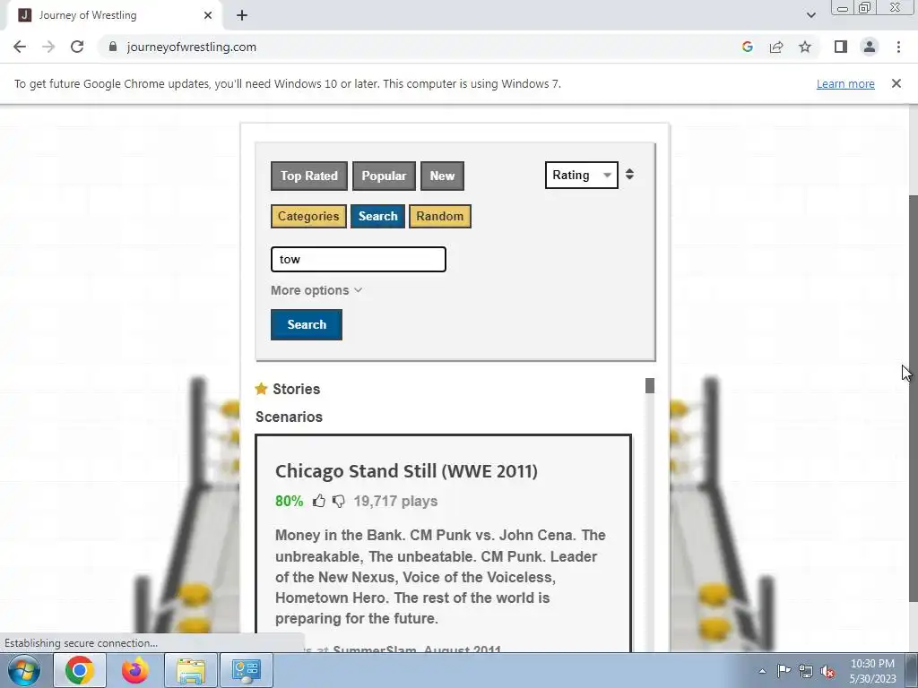
Task: Switch to the Search tab
Action: (377, 217)
